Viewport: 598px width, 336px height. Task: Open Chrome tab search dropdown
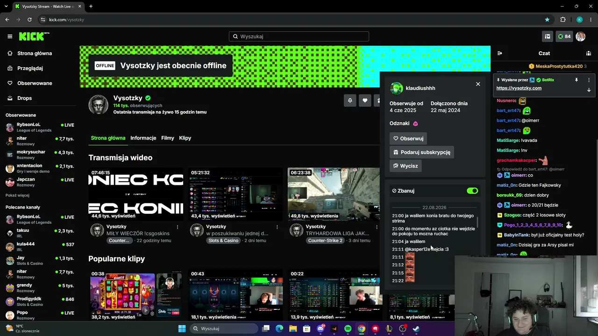pos(6,7)
